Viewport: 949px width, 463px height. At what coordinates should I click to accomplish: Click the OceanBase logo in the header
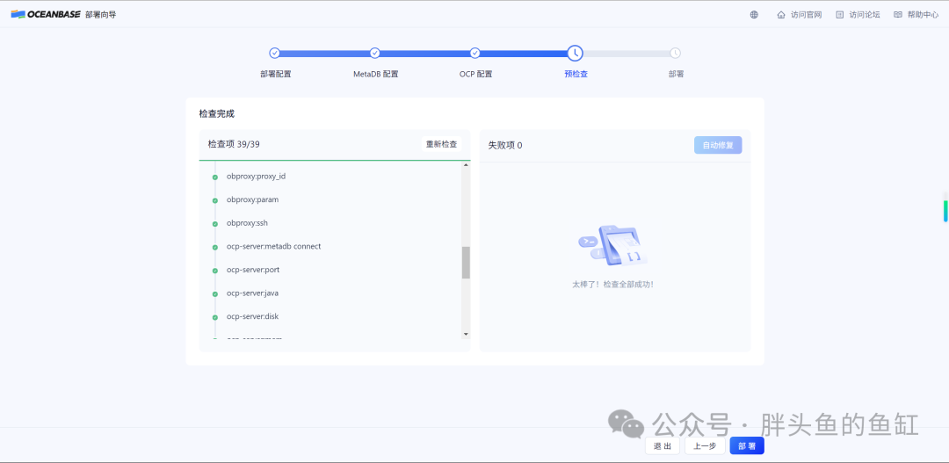point(46,15)
